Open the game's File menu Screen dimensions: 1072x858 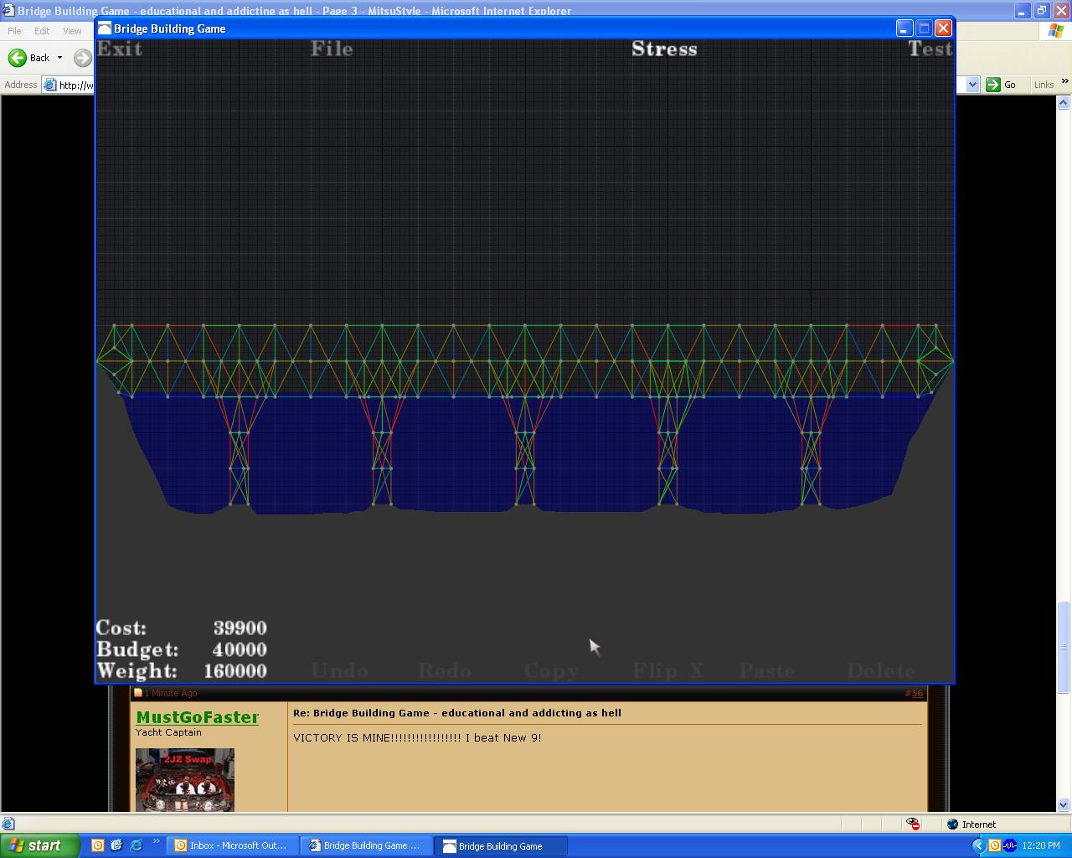click(332, 49)
